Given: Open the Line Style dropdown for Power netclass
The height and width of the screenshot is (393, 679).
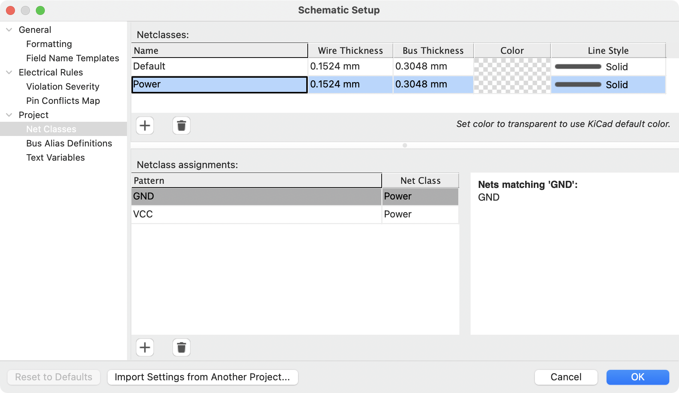Looking at the screenshot, I should (x=608, y=85).
